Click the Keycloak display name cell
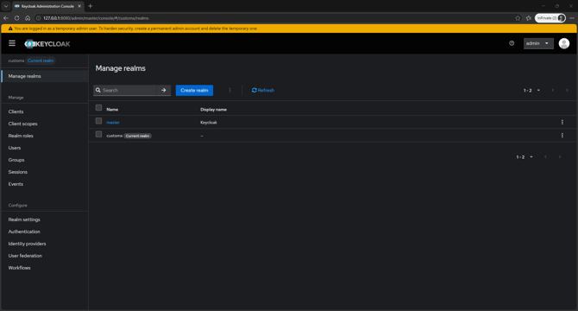This screenshot has height=311, width=578. point(209,123)
